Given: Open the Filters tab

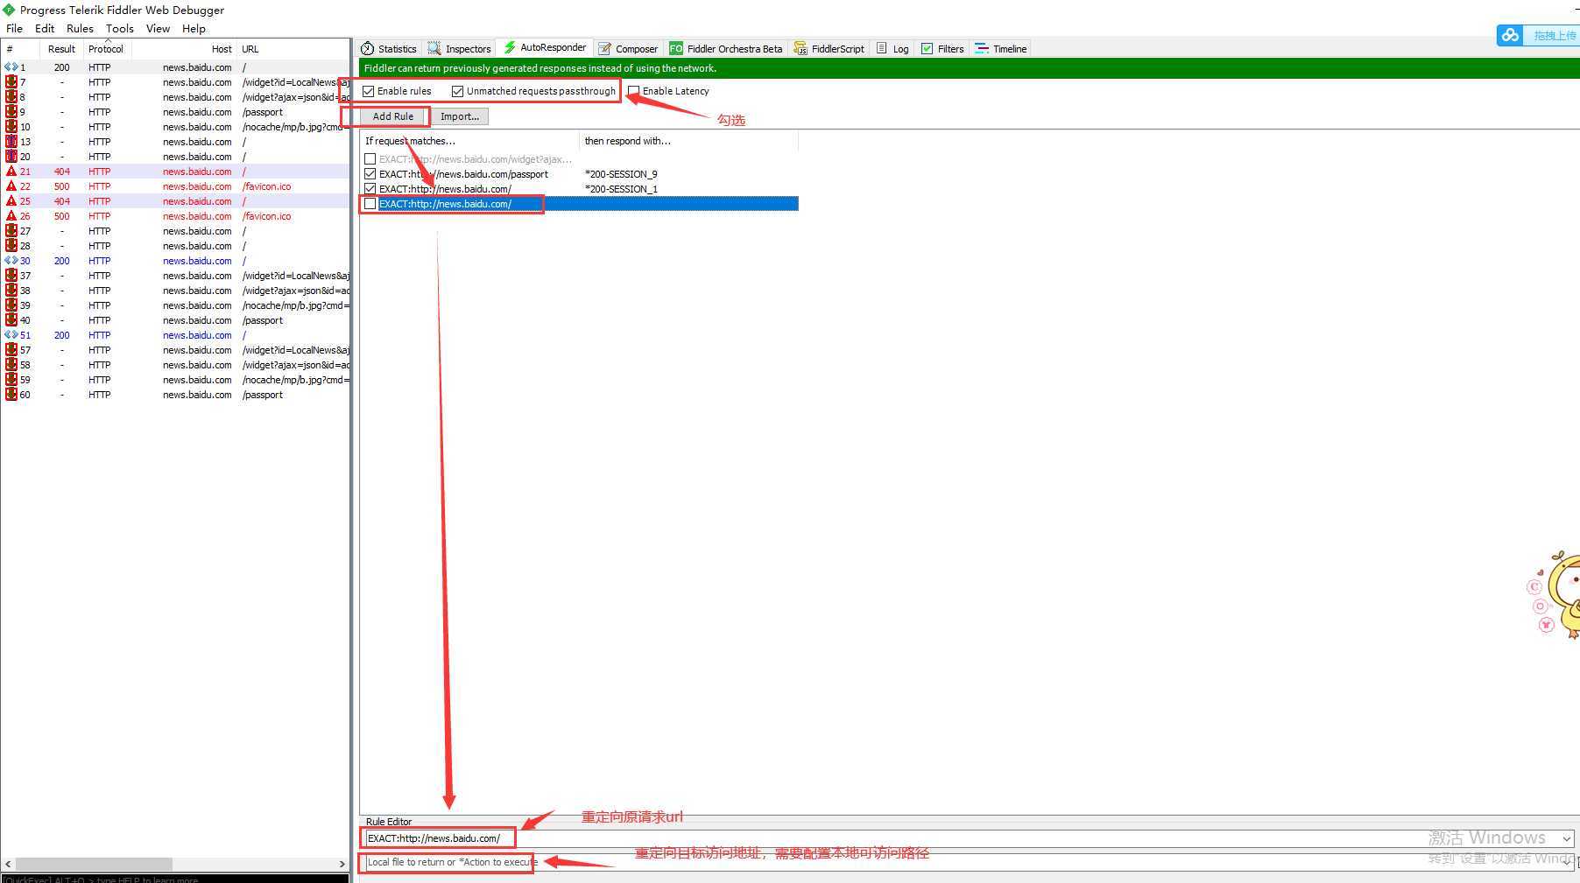Looking at the screenshot, I should click(942, 49).
